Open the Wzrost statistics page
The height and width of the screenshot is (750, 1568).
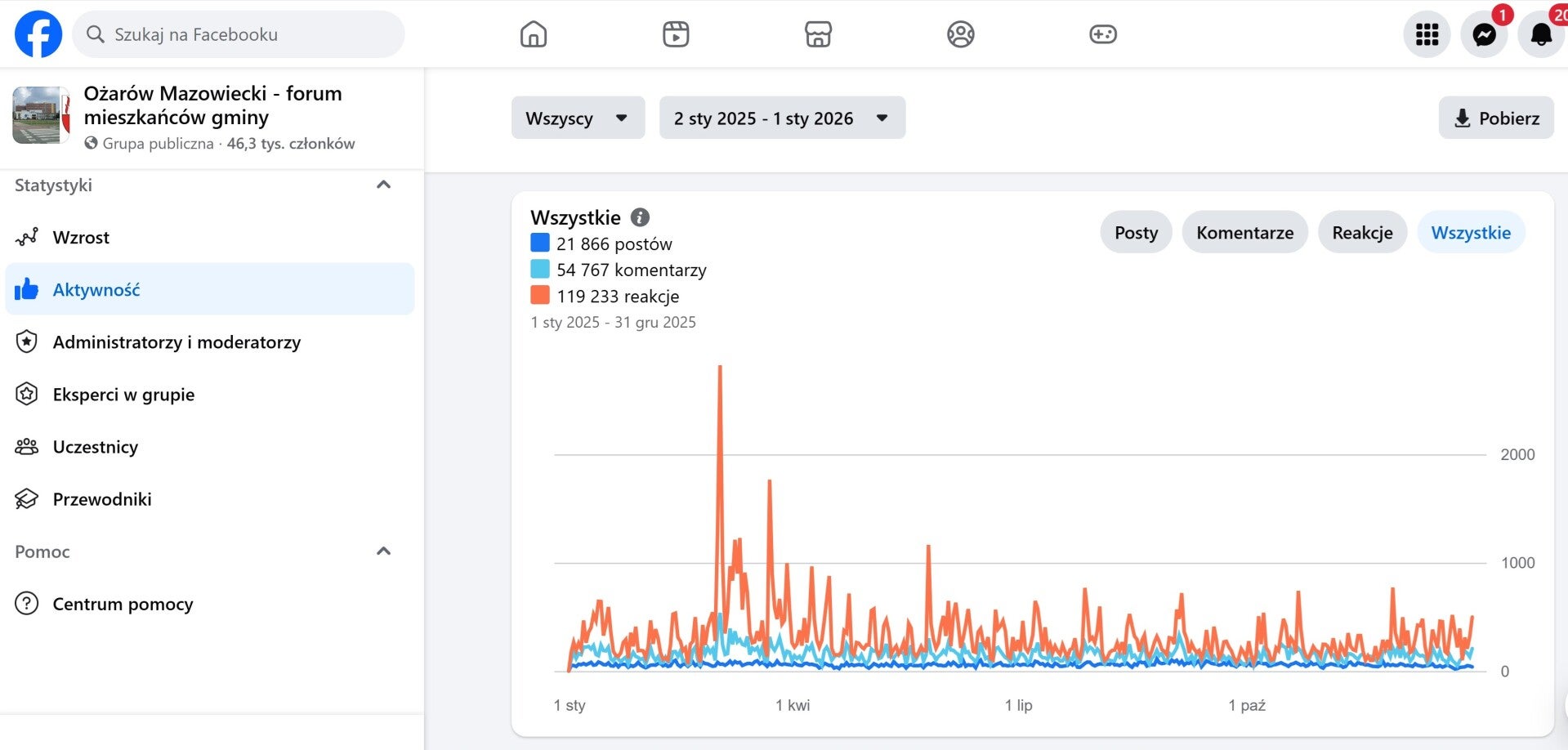[x=81, y=238]
